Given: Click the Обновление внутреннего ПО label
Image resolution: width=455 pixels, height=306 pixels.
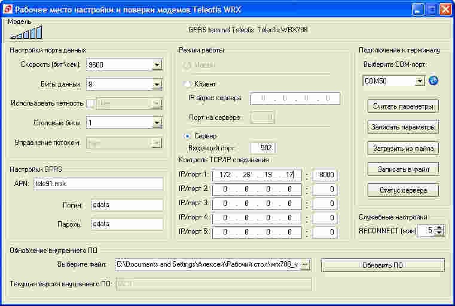Looking at the screenshot, I should coord(53,251).
